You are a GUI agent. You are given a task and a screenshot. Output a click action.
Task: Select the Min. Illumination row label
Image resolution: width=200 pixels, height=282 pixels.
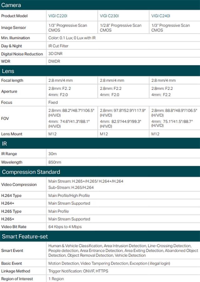tap(16, 38)
